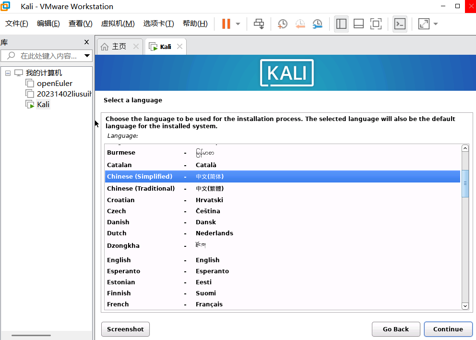Image resolution: width=476 pixels, height=340 pixels.
Task: Click the language list scroll down arrow
Action: (465, 306)
